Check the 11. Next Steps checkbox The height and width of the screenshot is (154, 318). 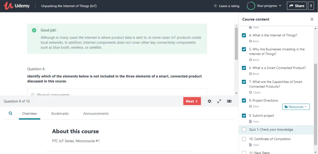tap(244, 152)
